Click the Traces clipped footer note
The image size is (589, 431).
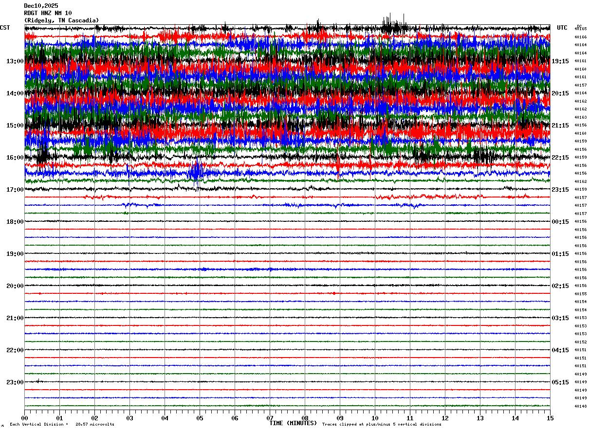coord(382,424)
